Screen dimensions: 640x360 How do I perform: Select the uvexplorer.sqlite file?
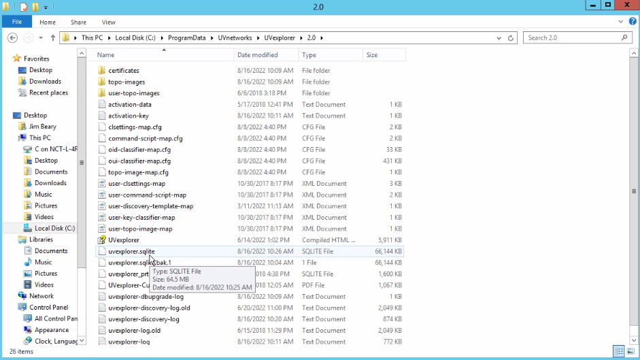click(x=131, y=251)
